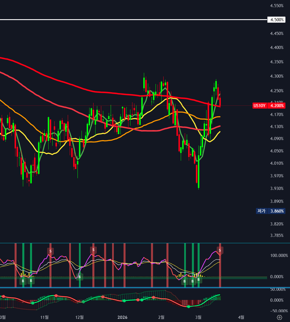This screenshot has height=322, width=290.
Task: Click the green dot at the late-February oscillator trough
Action: point(188,307)
